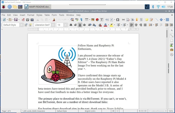Insert a bookmark
The height and width of the screenshot is (113, 175).
pyautogui.click(x=137, y=20)
